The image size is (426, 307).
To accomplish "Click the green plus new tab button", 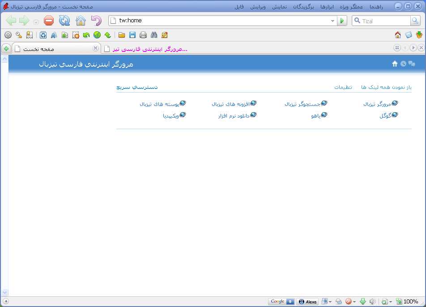I will tap(6, 49).
